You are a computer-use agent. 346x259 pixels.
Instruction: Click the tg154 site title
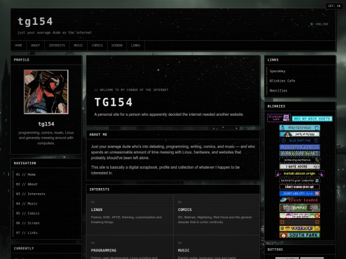(35, 21)
